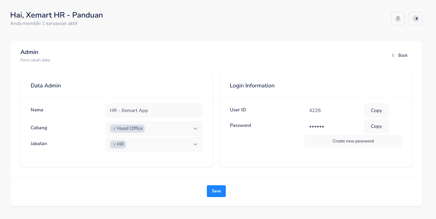The height and width of the screenshot is (219, 436).
Task: Click the left arrow beside Back
Action: [393, 55]
